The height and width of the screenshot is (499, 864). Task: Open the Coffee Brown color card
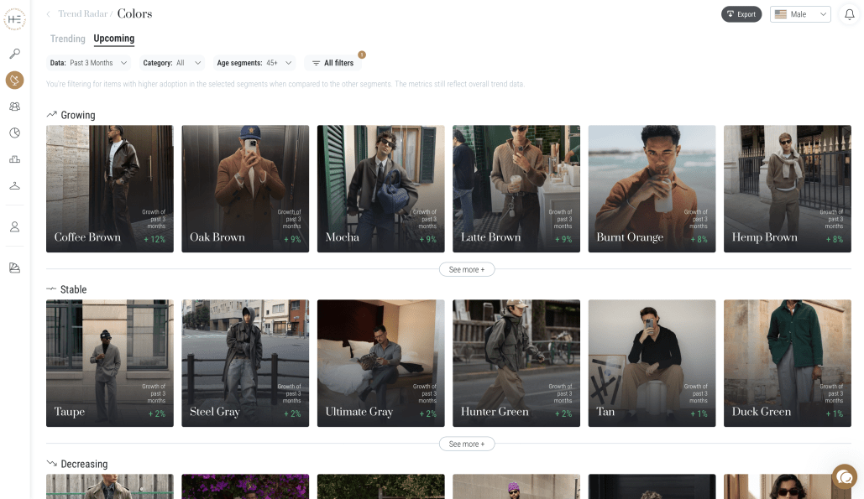coord(110,189)
